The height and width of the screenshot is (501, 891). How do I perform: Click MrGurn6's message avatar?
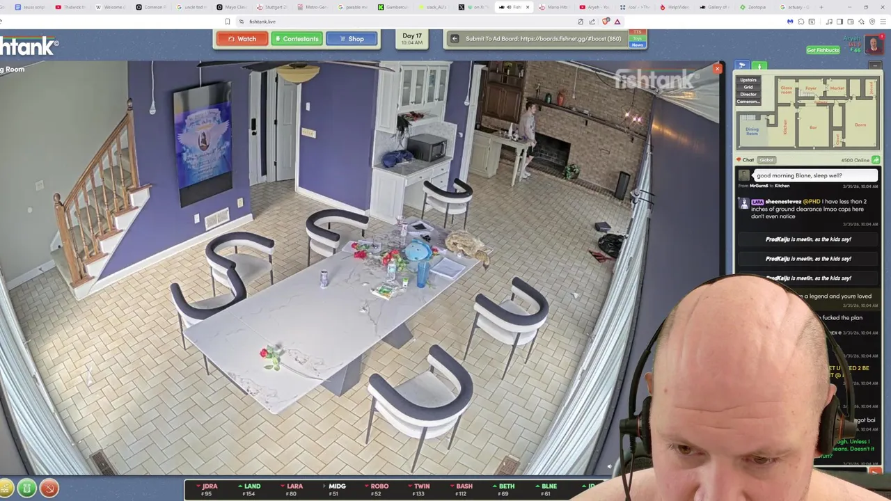[745, 177]
